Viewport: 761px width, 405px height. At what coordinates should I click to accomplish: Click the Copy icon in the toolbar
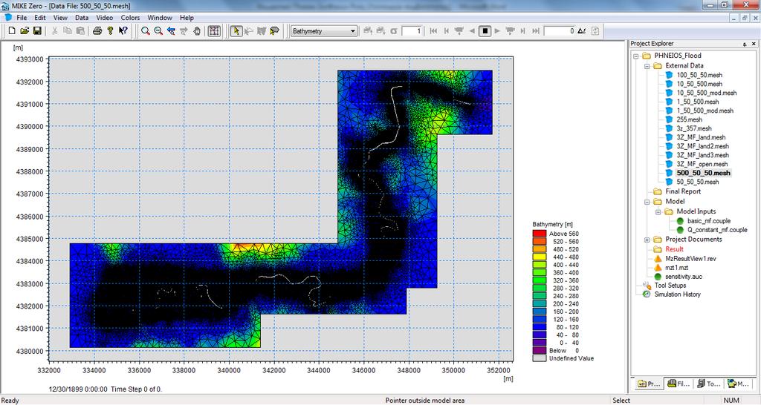(68, 31)
